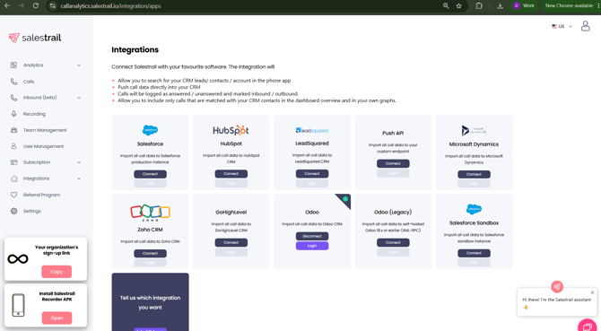Open the Salestrail Recorder APK install
This screenshot has height=331, width=601.
click(x=57, y=318)
